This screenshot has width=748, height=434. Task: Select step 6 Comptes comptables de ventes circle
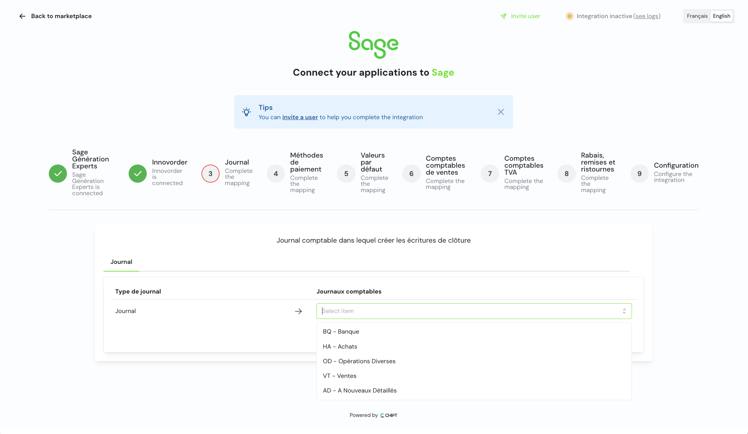click(411, 174)
